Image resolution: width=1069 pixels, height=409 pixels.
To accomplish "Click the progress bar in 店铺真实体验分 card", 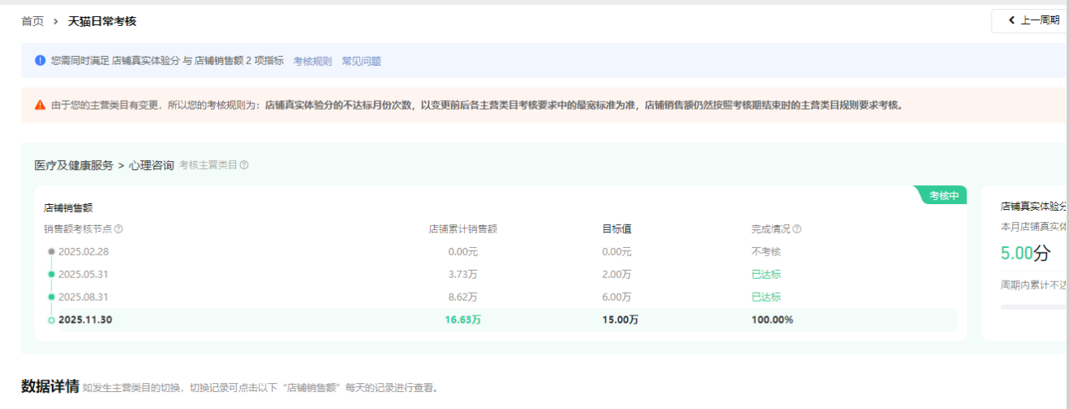I will click(x=1034, y=307).
